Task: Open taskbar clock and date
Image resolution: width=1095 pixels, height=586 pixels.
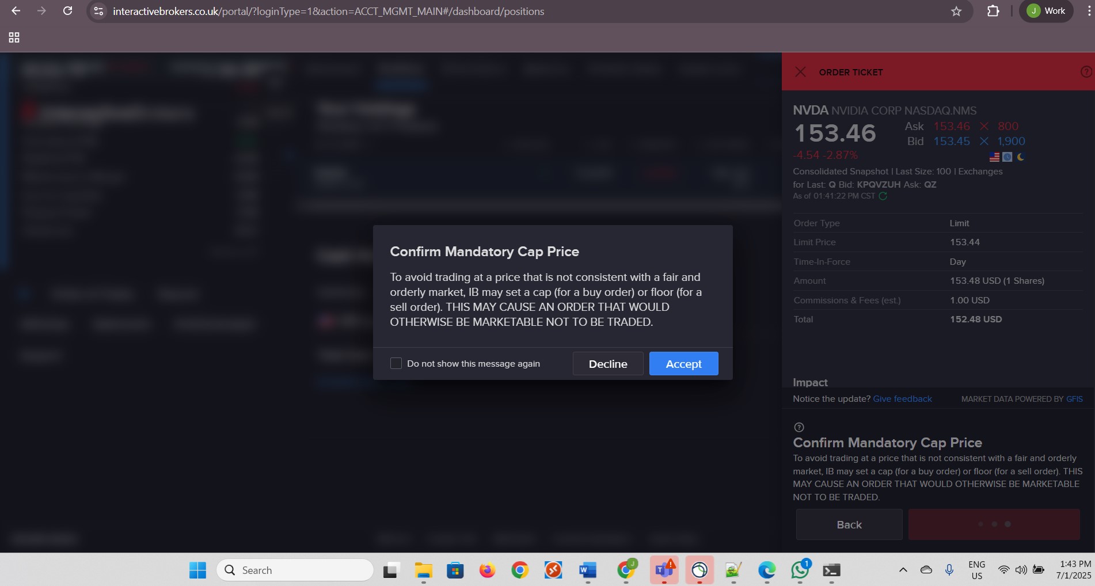Action: tap(1074, 570)
